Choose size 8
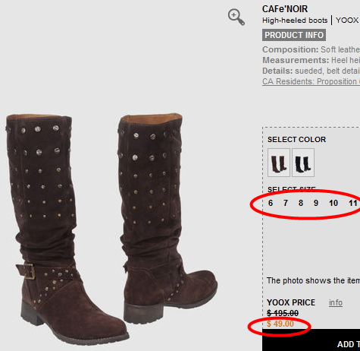The width and height of the screenshot is (360, 351). (x=301, y=203)
